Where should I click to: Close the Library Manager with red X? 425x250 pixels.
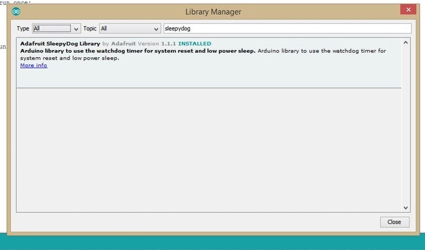(x=408, y=10)
